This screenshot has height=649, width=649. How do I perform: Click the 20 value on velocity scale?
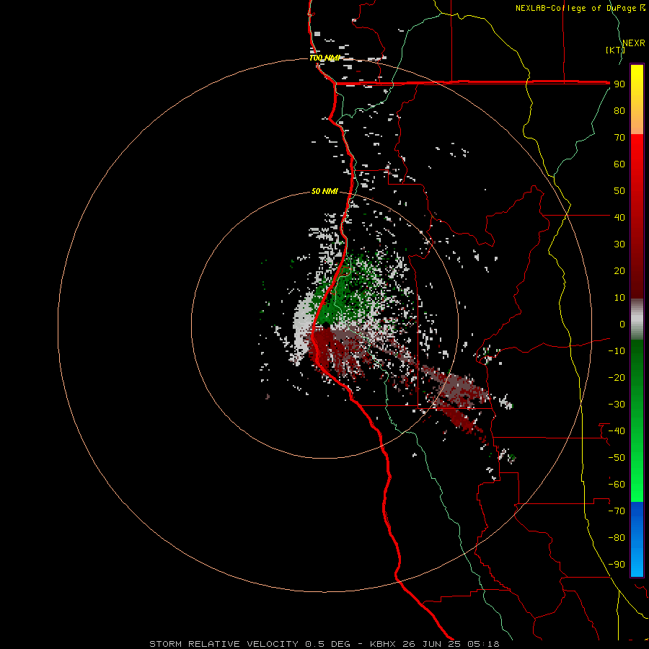tap(619, 271)
